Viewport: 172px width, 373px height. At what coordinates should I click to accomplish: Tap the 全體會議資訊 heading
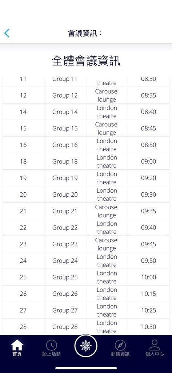[x=86, y=61]
